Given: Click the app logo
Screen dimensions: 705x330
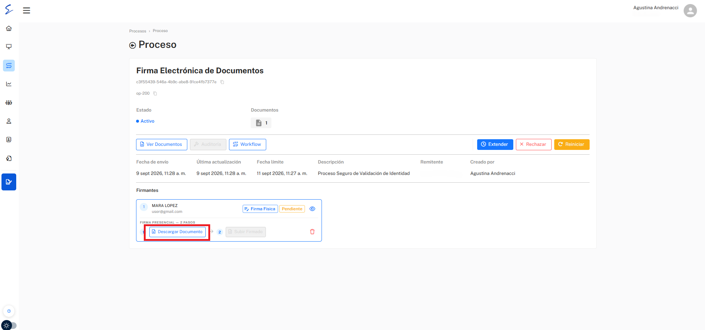Looking at the screenshot, I should pyautogui.click(x=9, y=10).
